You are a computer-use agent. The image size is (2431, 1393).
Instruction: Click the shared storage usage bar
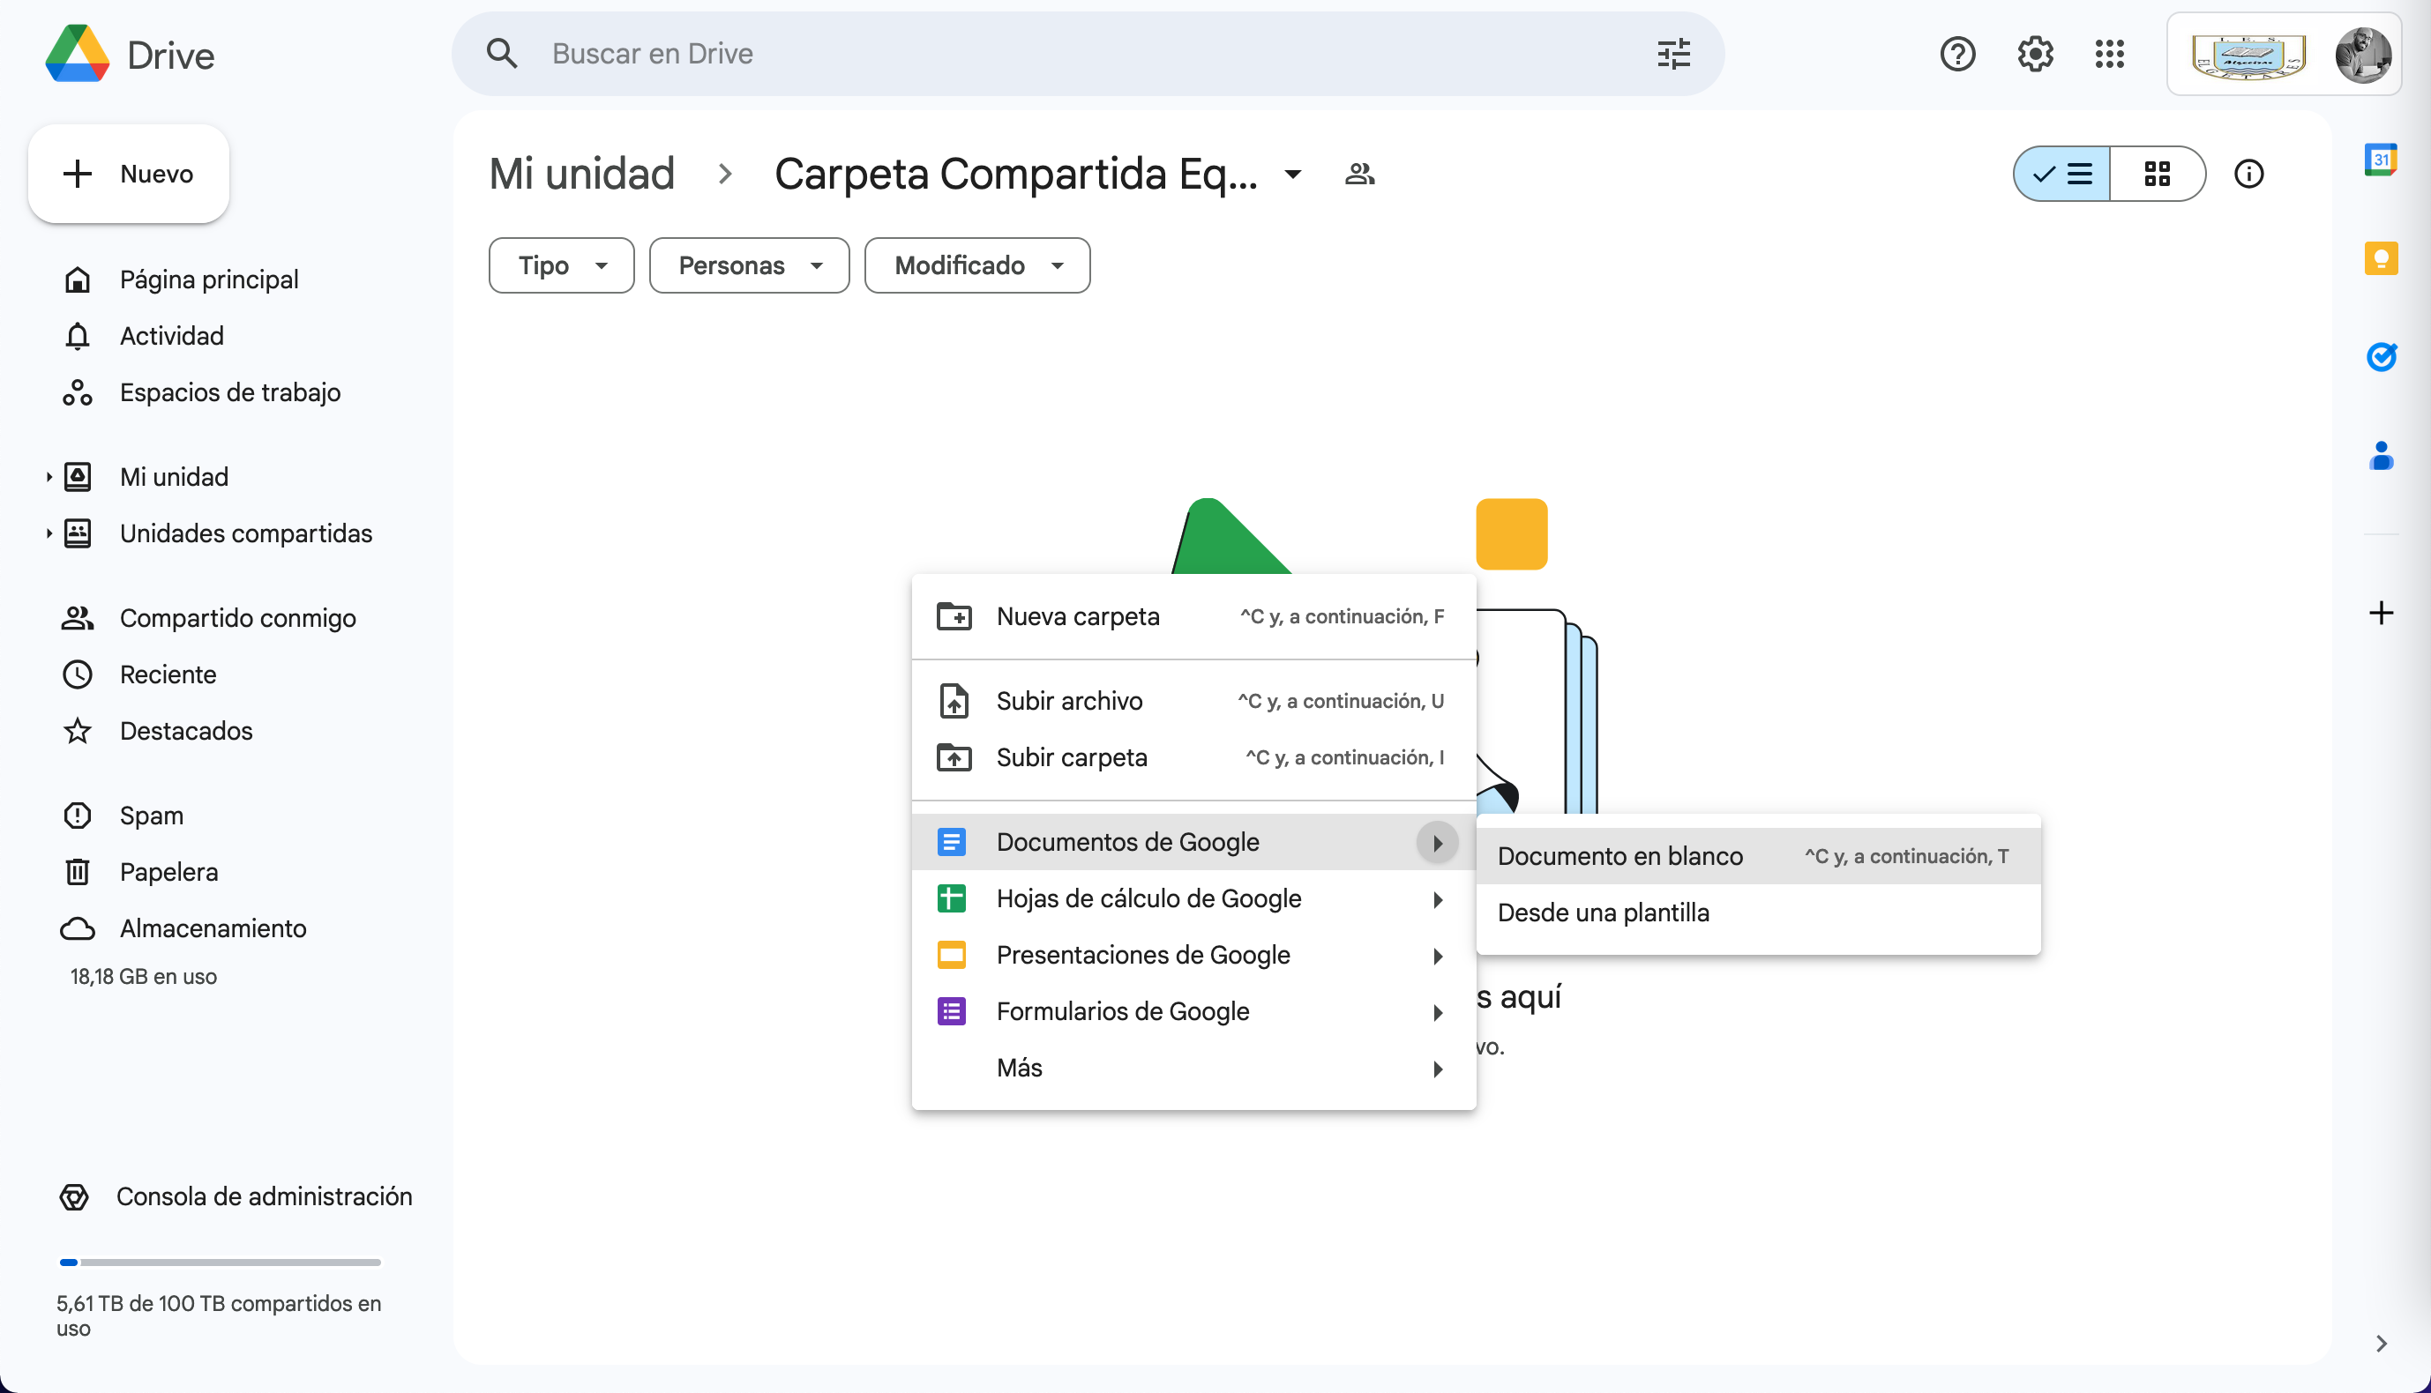coord(221,1262)
